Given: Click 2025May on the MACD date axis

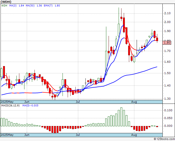Looking at the screenshot, I should [x=7, y=135].
